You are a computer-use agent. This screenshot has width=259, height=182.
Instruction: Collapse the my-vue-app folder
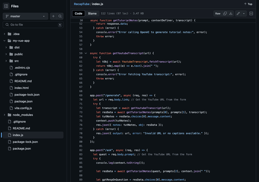coord(4,41)
